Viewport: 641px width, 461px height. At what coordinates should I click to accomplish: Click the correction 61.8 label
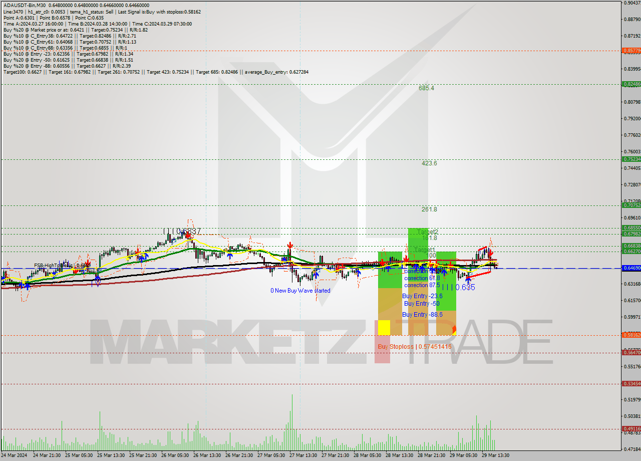[x=422, y=278]
